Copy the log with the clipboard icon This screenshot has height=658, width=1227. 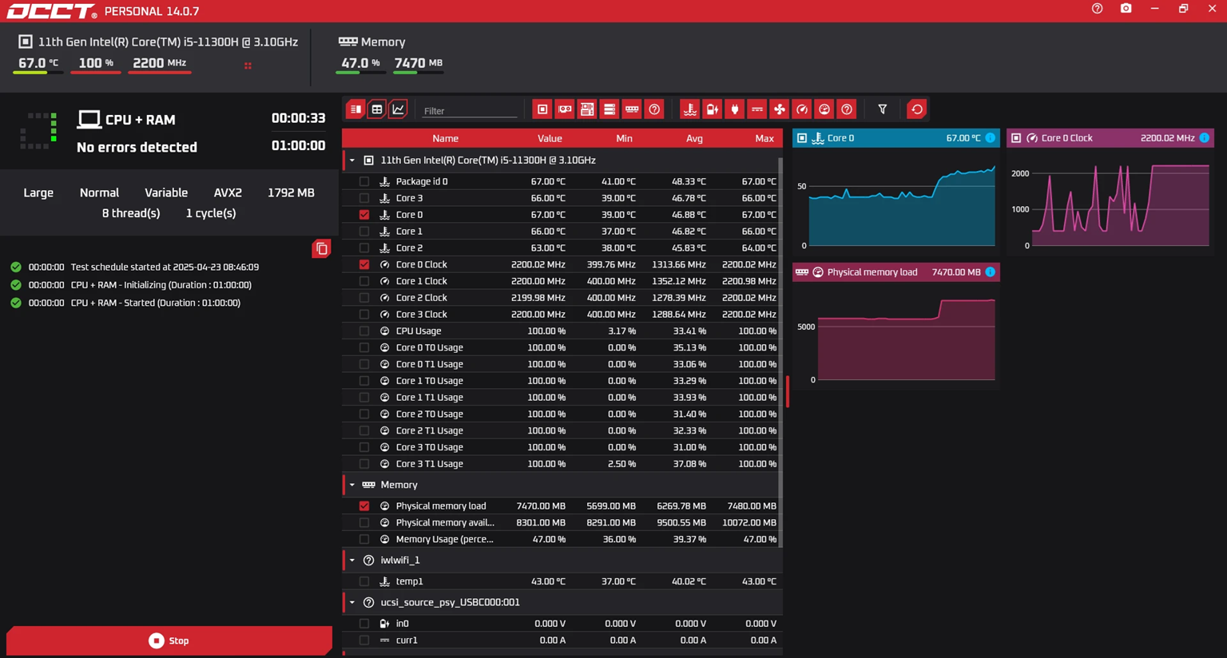point(321,248)
